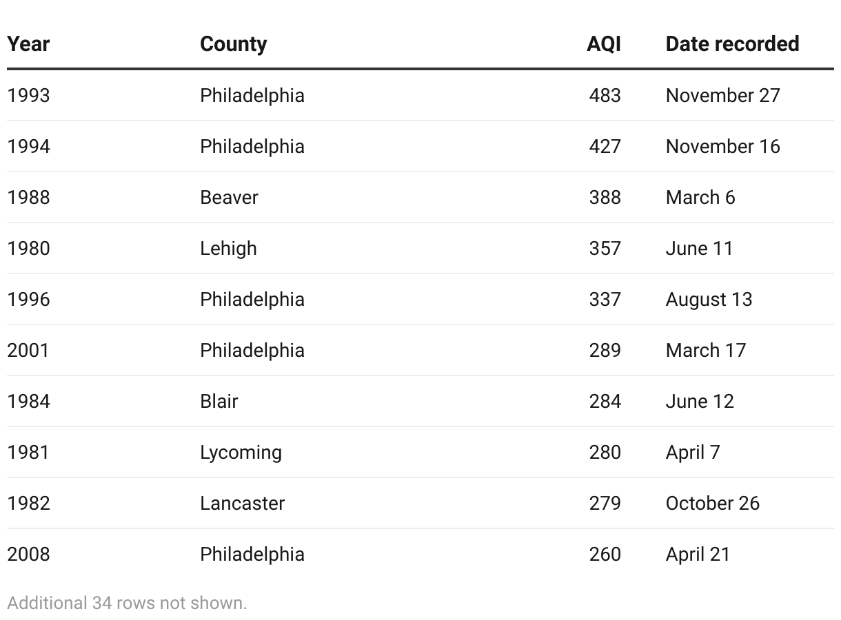
Task: Click AQI value 260
Action: point(605,554)
